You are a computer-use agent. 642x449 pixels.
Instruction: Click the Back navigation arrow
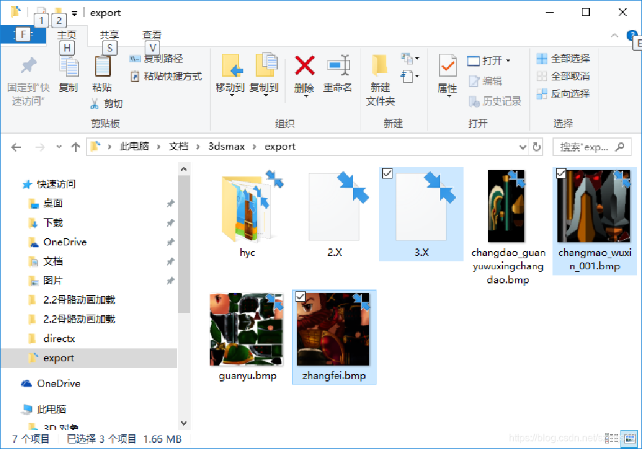click(16, 147)
